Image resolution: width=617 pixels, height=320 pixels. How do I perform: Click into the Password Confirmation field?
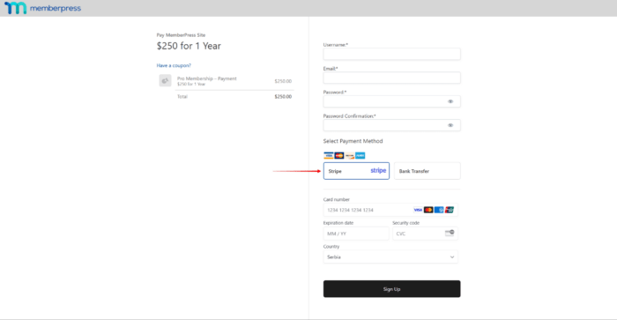click(x=391, y=125)
